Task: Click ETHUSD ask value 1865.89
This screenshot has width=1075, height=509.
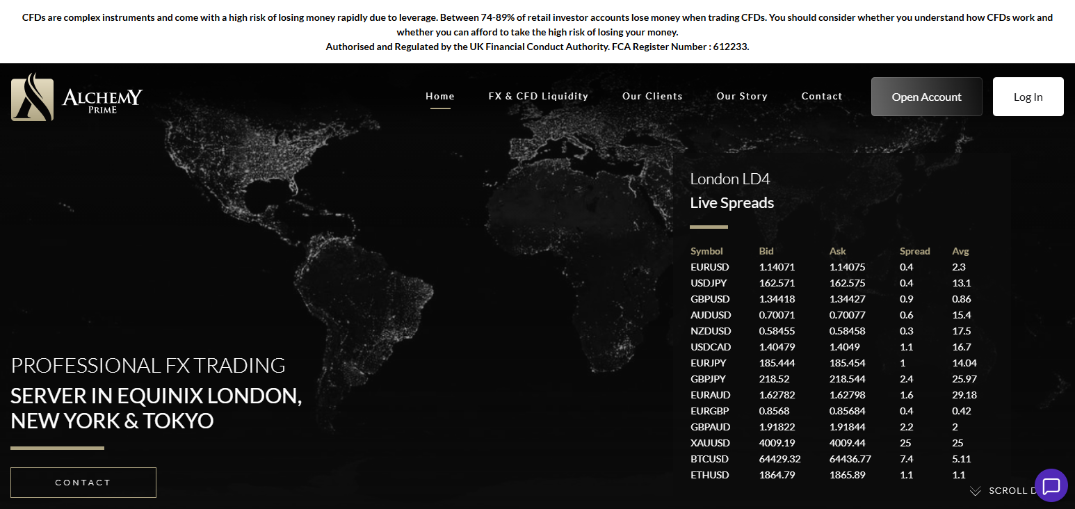Action: point(847,475)
